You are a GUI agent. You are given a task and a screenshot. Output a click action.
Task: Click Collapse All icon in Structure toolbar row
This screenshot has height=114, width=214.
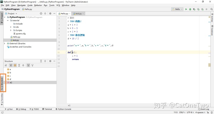coord(23,65)
